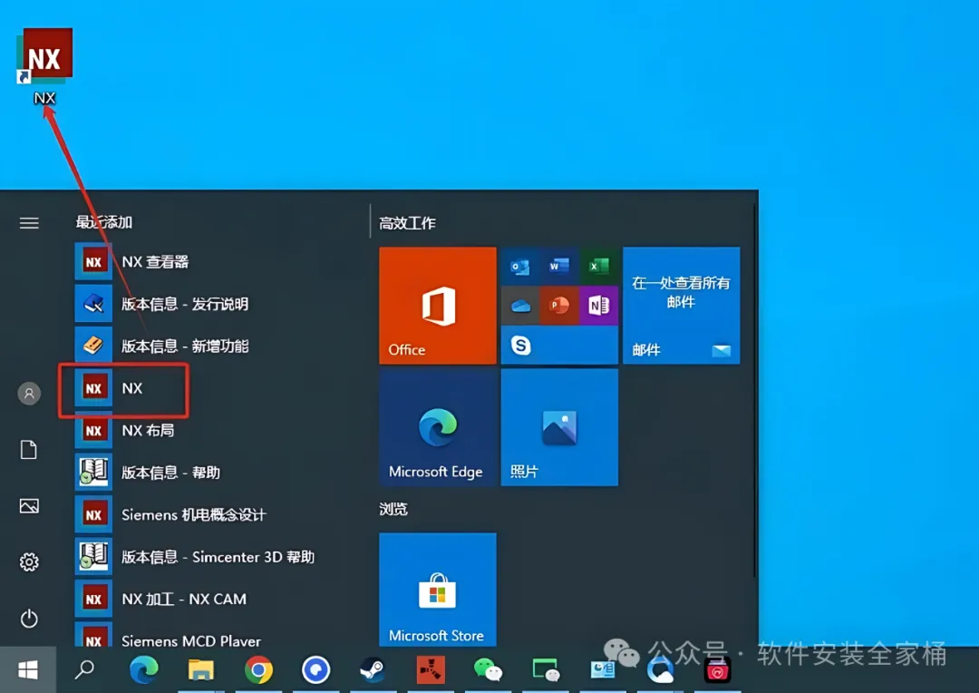This screenshot has width=979, height=693.
Task: Open the Power options button
Action: pyautogui.click(x=29, y=618)
